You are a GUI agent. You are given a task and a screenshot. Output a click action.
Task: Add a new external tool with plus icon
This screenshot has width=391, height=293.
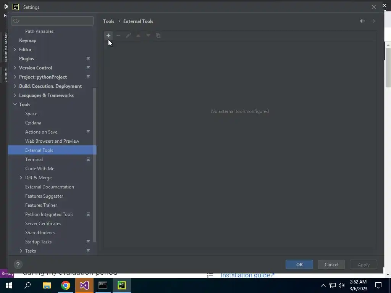108,35
